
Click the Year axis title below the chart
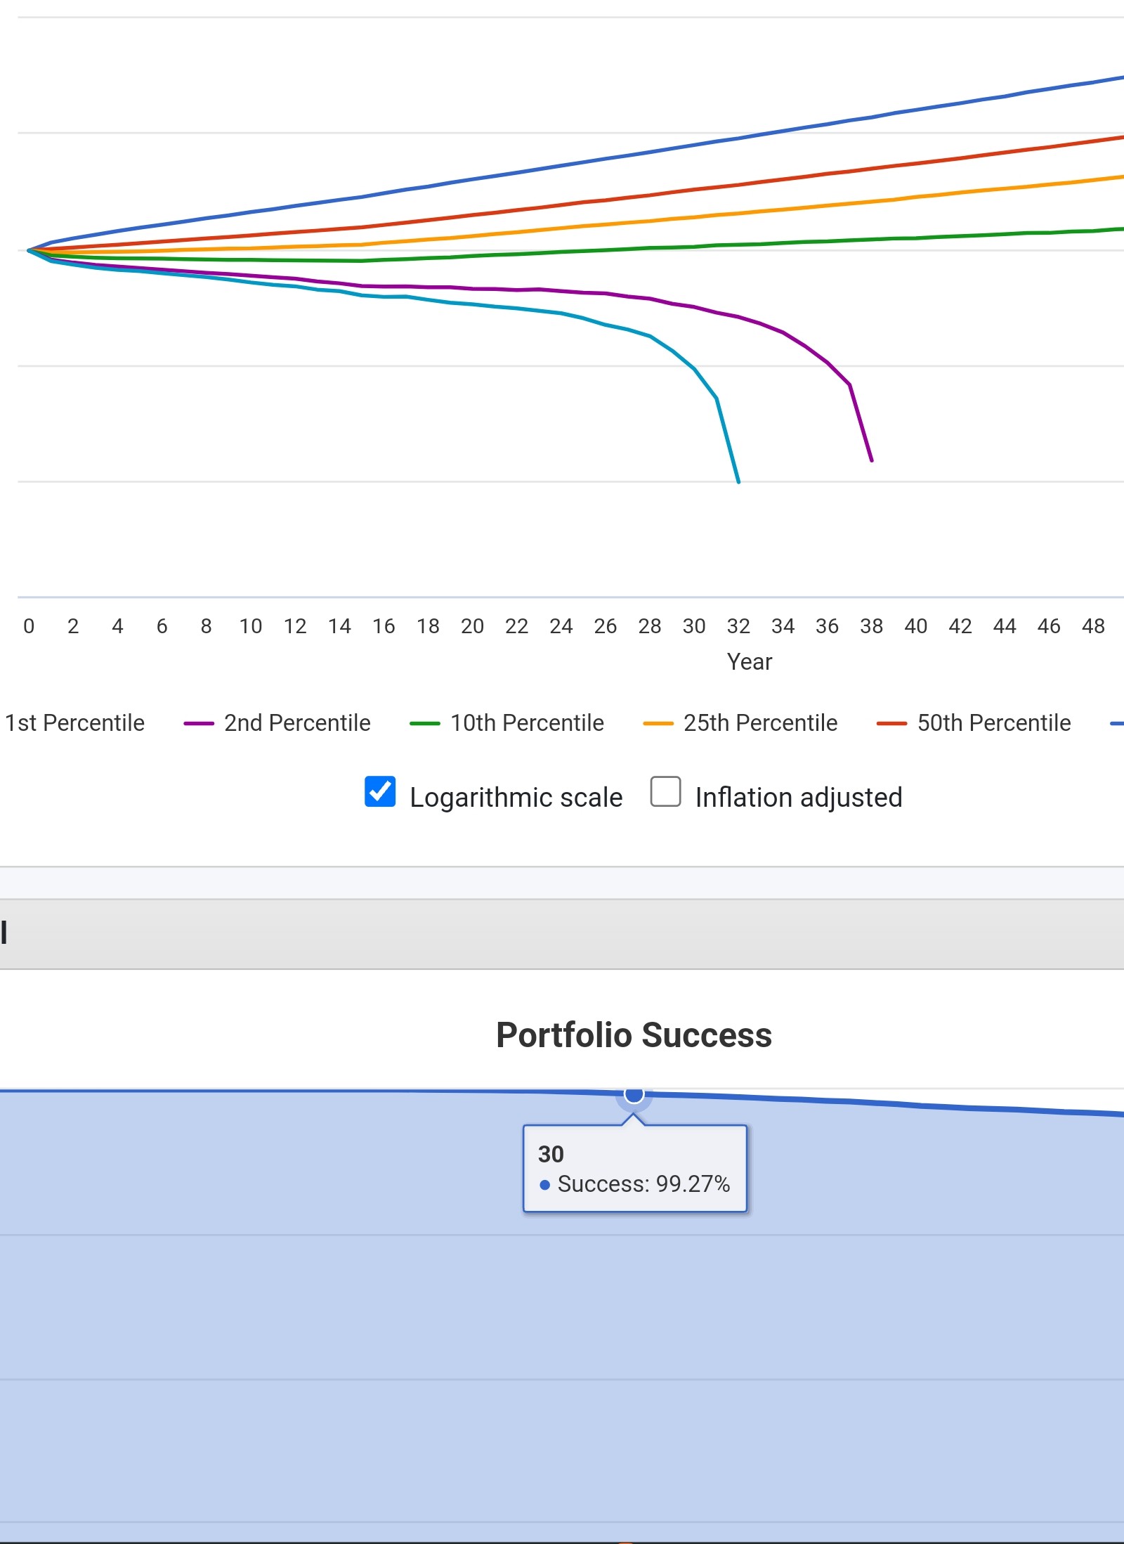pos(750,662)
